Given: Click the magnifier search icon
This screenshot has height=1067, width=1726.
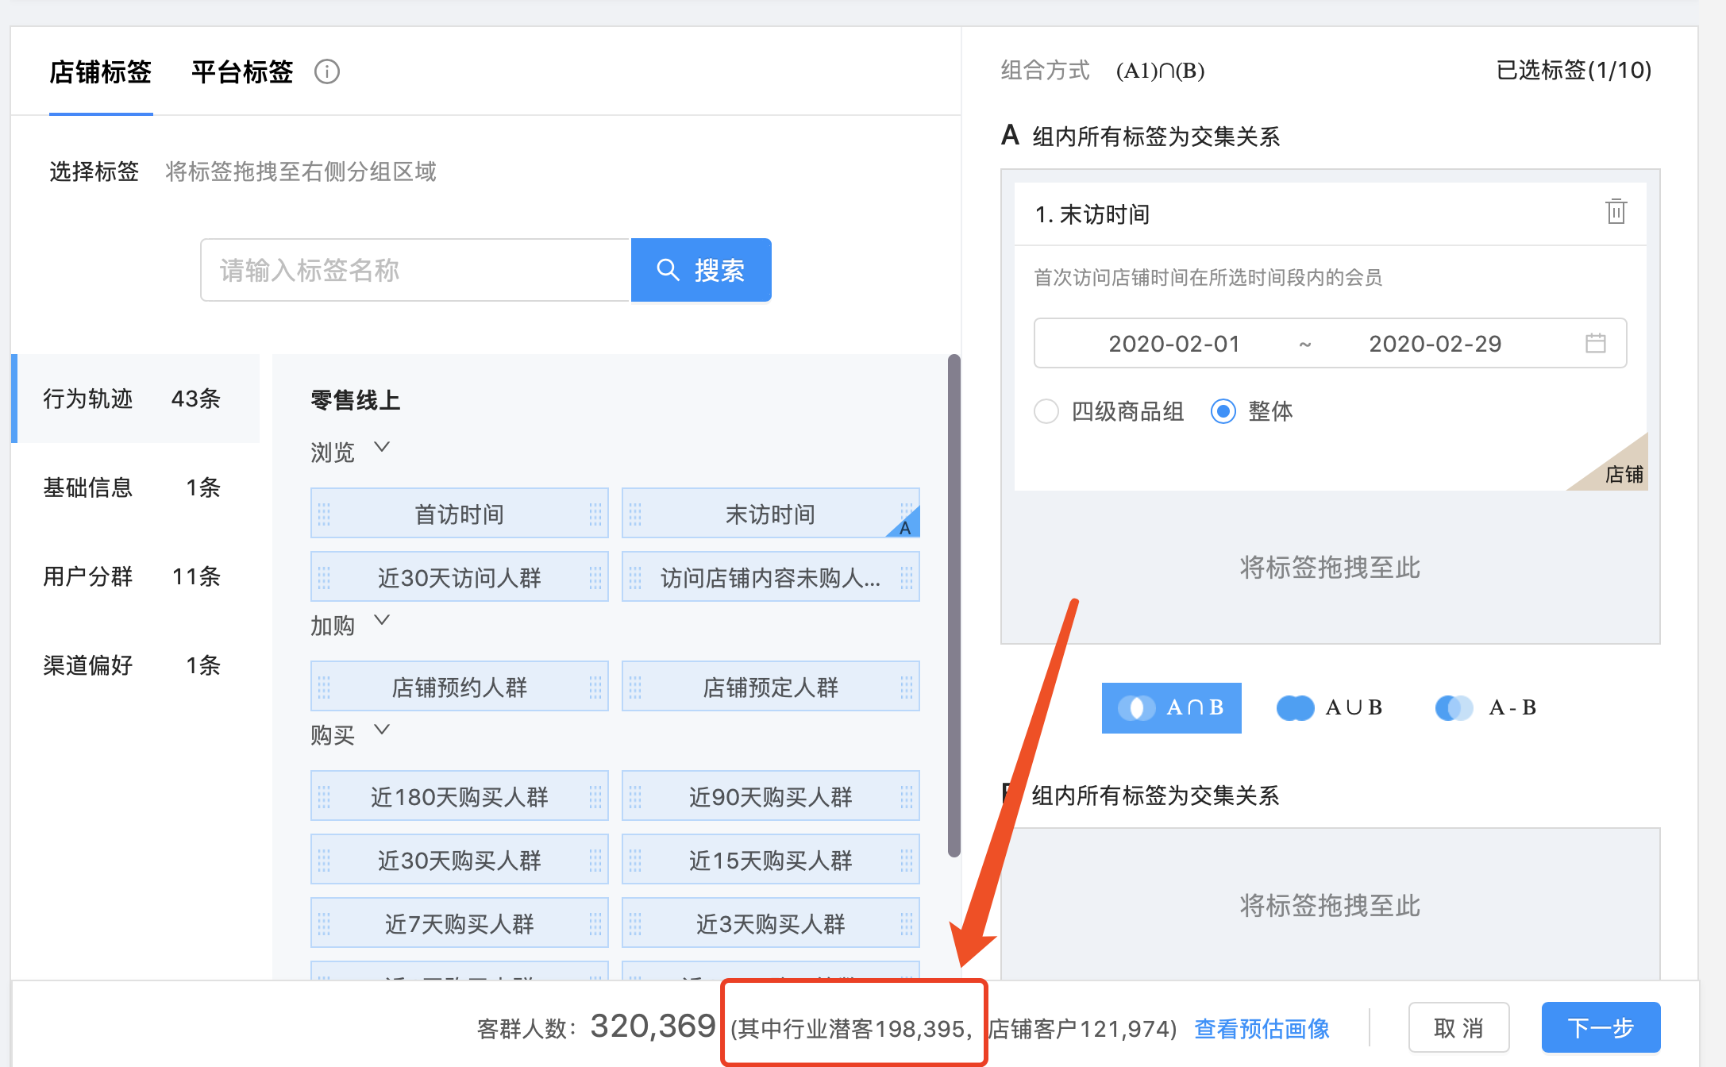Looking at the screenshot, I should (x=668, y=270).
